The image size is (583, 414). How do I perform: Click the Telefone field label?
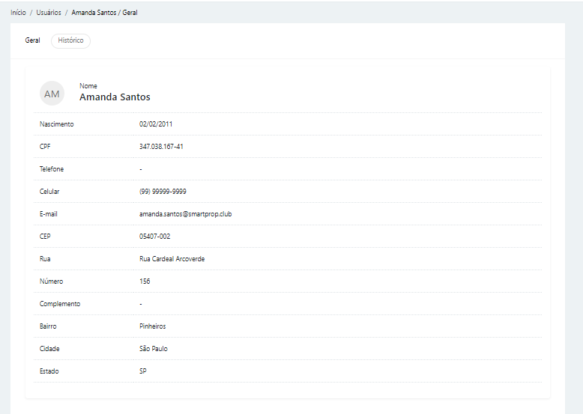(52, 169)
